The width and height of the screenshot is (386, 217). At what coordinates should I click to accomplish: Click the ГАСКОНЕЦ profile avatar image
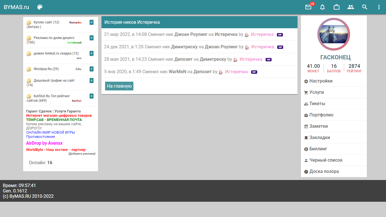coord(333,34)
